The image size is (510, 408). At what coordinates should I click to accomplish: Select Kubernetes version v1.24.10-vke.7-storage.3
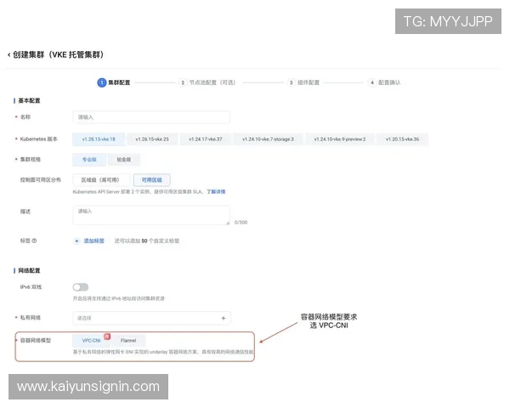coord(268,139)
